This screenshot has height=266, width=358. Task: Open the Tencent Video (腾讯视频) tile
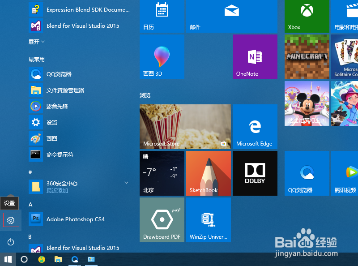(345, 173)
